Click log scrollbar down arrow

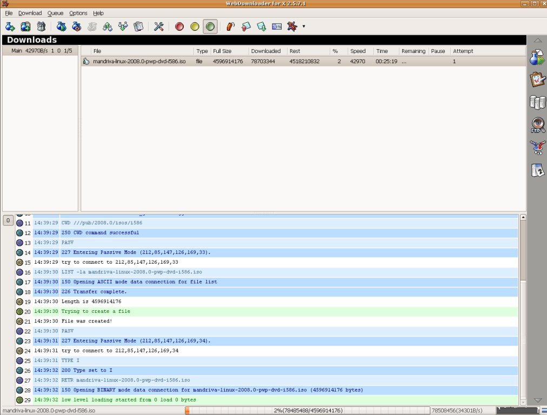[x=523, y=401]
